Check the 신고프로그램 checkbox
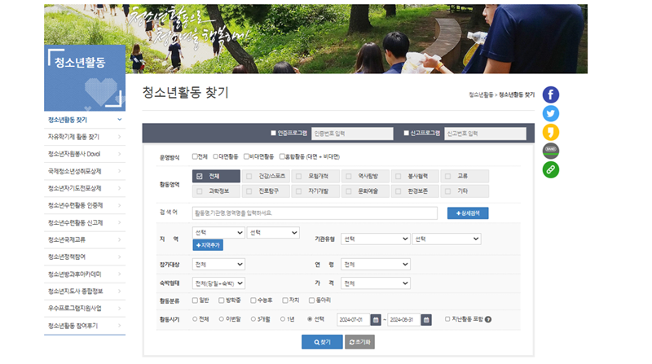This screenshot has width=652, height=364. pyautogui.click(x=406, y=133)
